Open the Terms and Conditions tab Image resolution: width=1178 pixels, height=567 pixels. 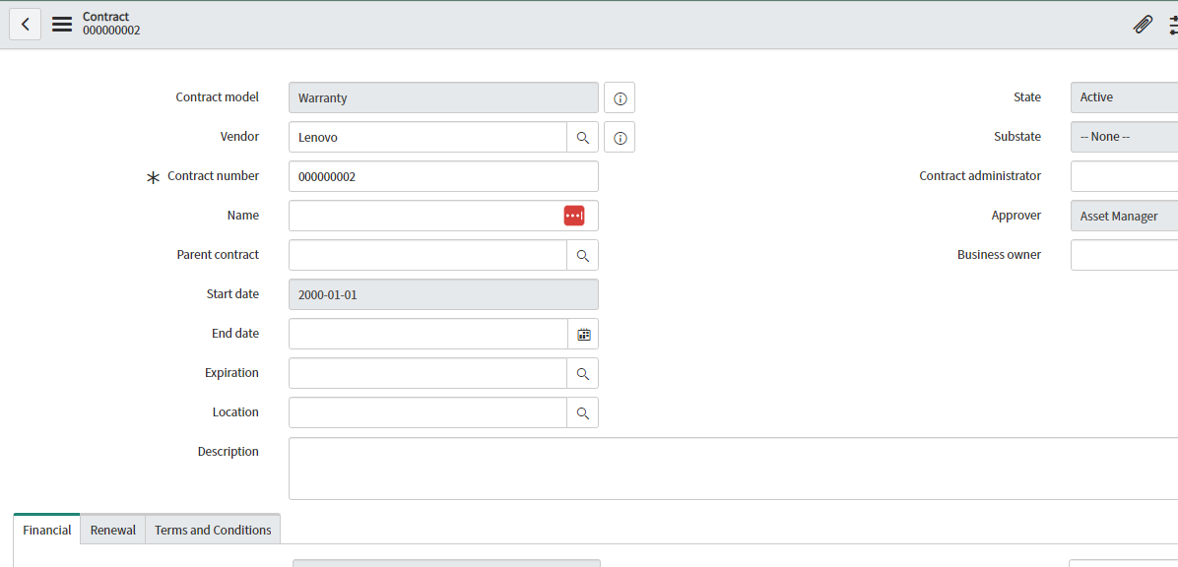tap(212, 530)
